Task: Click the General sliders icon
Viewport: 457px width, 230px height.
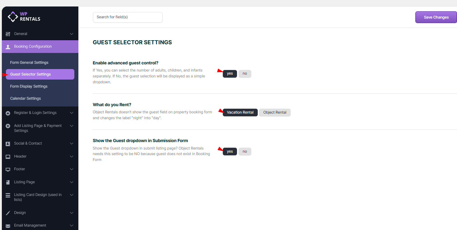Action: 8,34
